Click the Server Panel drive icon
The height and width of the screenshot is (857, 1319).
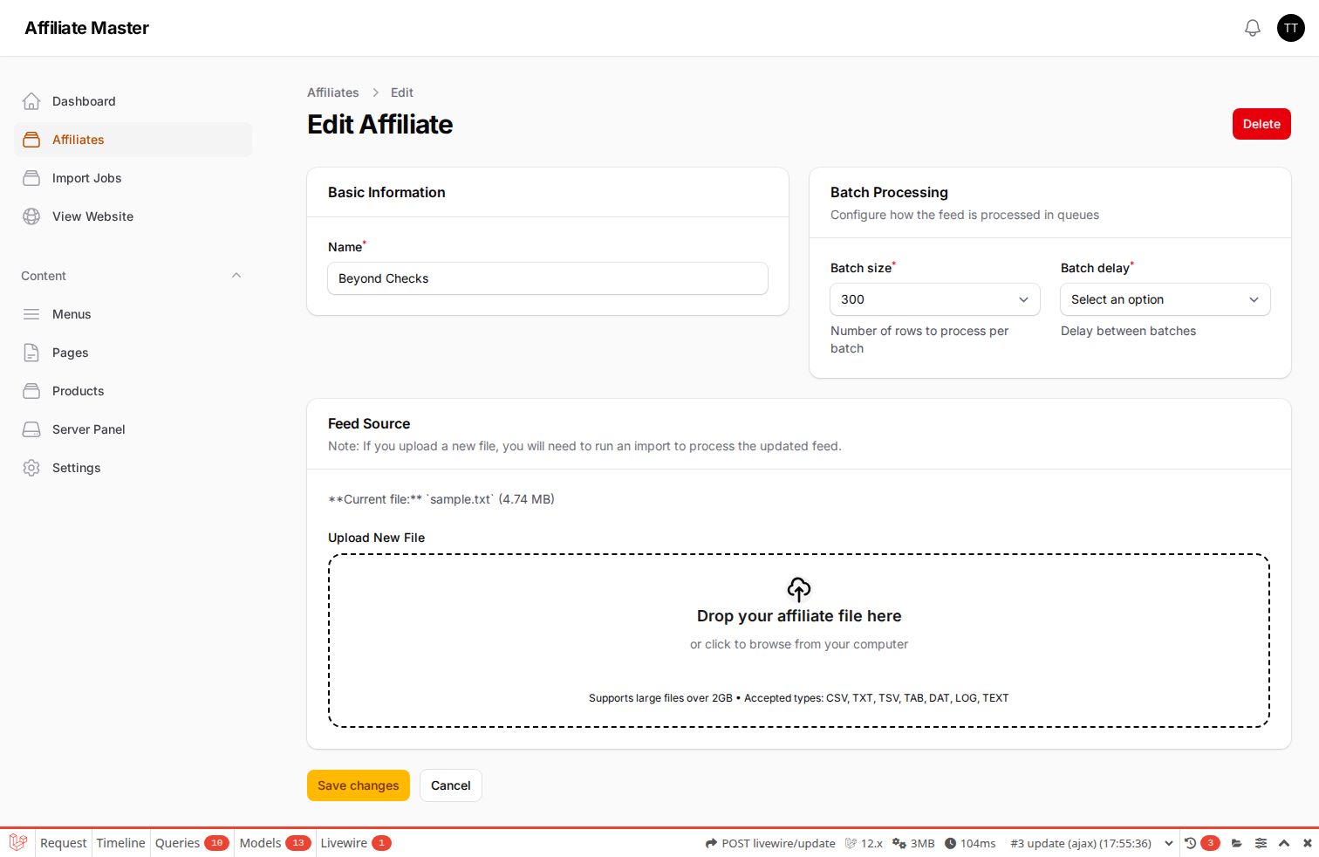pos(31,429)
